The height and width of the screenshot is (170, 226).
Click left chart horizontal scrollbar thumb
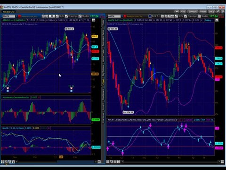[75, 161]
